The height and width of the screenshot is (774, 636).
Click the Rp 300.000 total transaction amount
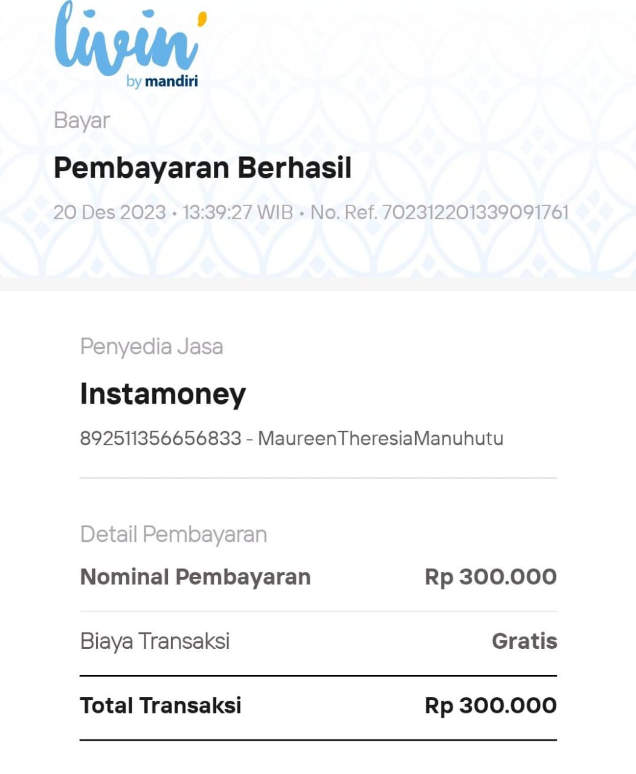click(490, 706)
